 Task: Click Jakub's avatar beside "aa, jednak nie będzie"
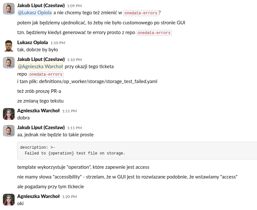coord(9,131)
